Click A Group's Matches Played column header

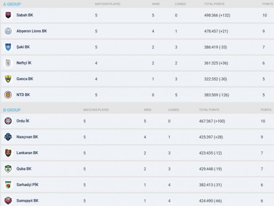pos(107,4)
